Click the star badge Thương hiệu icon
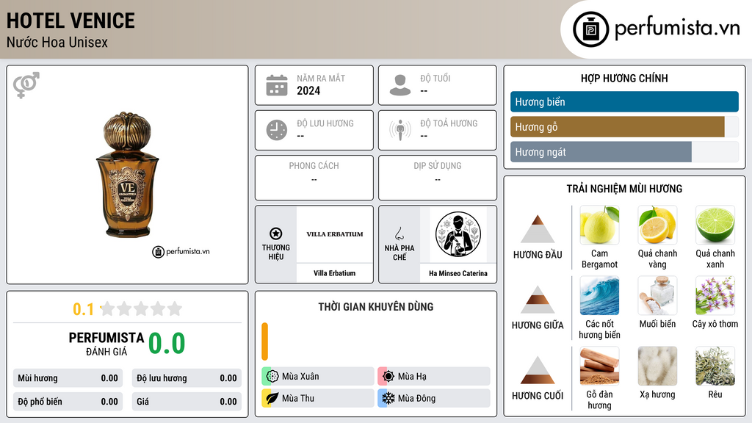Viewport: 752px width, 423px height. 276,234
